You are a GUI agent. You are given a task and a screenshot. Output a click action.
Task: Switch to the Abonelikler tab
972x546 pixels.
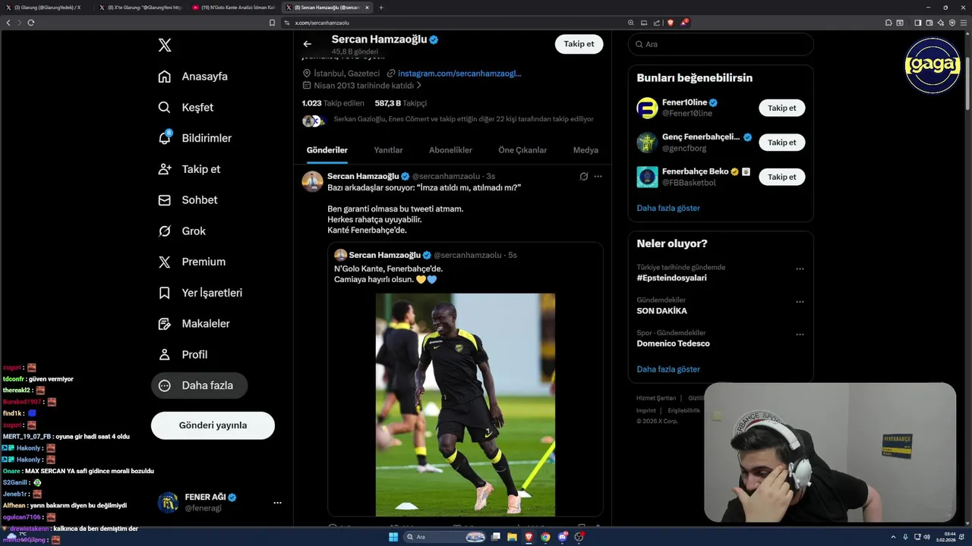pyautogui.click(x=450, y=150)
